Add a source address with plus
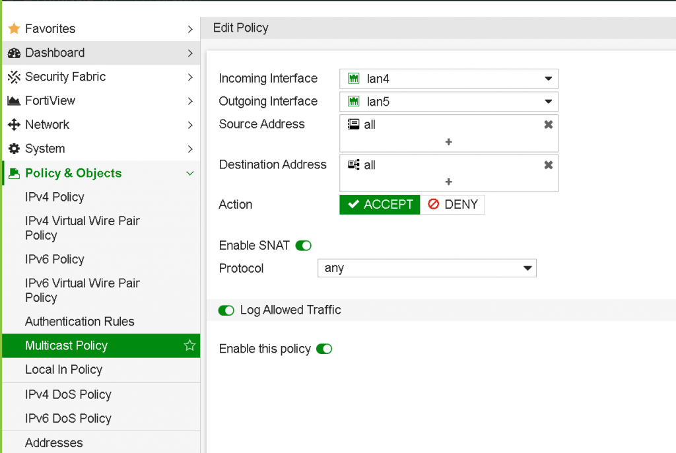Screen dimensions: 676x453 448,141
